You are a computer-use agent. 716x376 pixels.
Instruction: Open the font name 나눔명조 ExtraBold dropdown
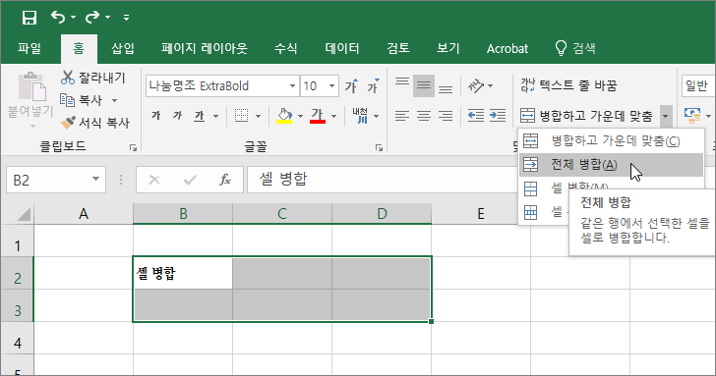click(x=292, y=85)
